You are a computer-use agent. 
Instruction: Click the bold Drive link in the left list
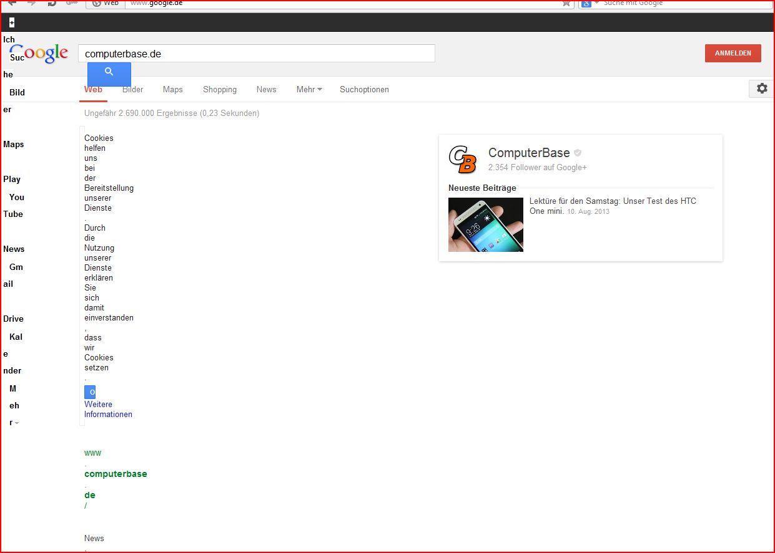pyautogui.click(x=13, y=319)
